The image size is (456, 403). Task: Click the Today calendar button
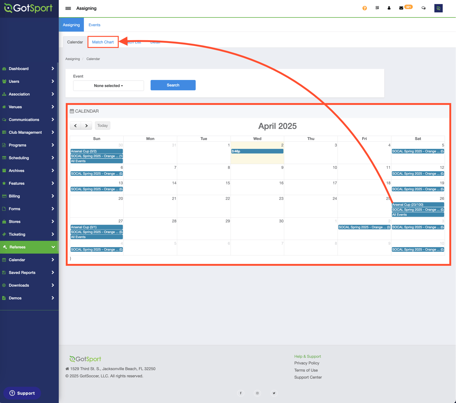[102, 126]
